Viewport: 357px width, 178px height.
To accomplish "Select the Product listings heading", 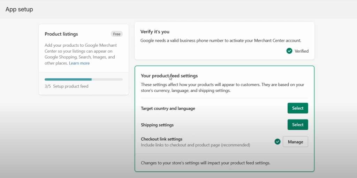I will click(61, 34).
